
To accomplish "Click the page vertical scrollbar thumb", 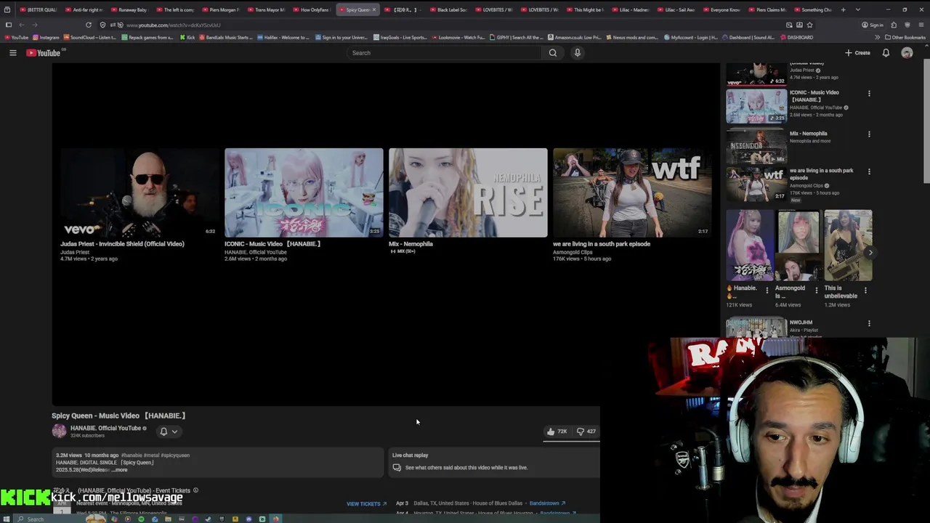I will click(x=926, y=121).
